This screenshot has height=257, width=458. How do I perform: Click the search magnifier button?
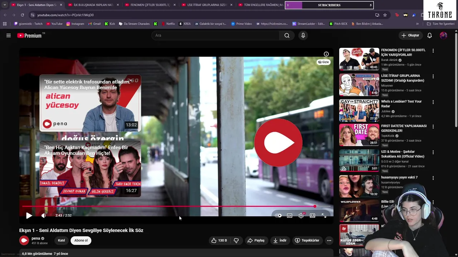click(287, 35)
